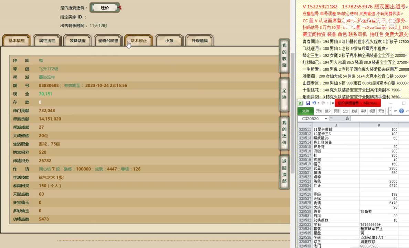
Task: Open the Name Box dropdown
Action: [x=326, y=118]
